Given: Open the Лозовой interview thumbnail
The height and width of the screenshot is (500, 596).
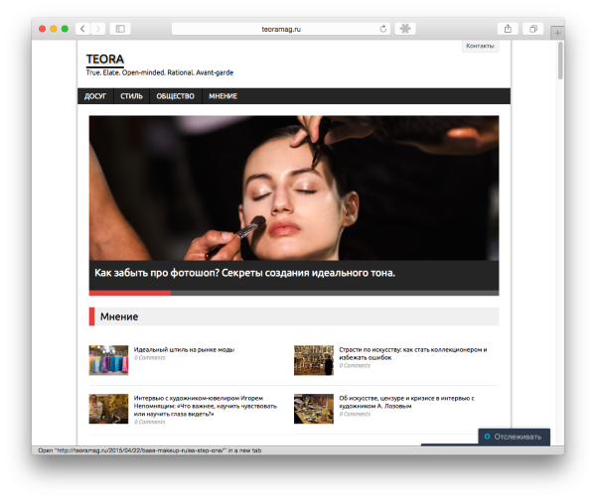Looking at the screenshot, I should (x=314, y=409).
